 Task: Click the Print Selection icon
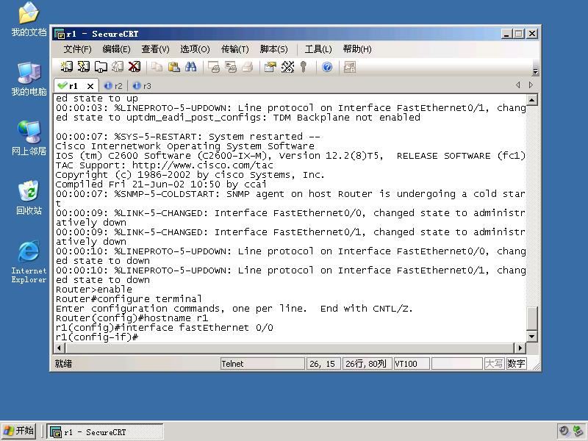[x=230, y=67]
